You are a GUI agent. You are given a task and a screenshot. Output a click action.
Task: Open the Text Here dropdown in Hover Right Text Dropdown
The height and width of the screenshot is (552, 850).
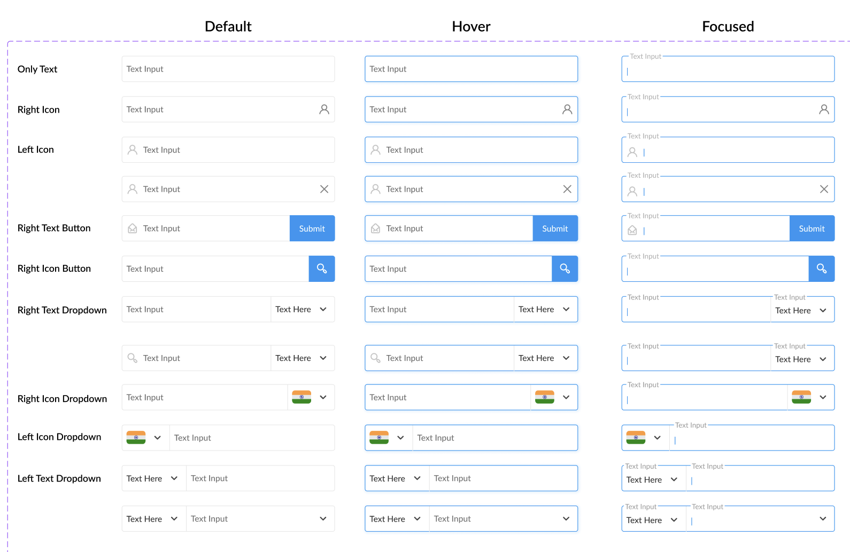546,310
